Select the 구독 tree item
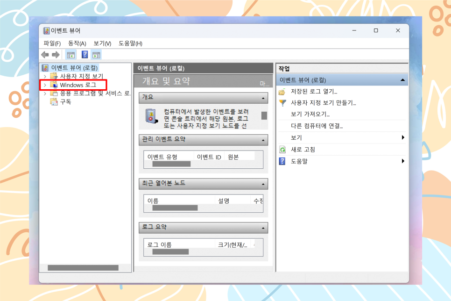The image size is (451, 301). (x=65, y=102)
